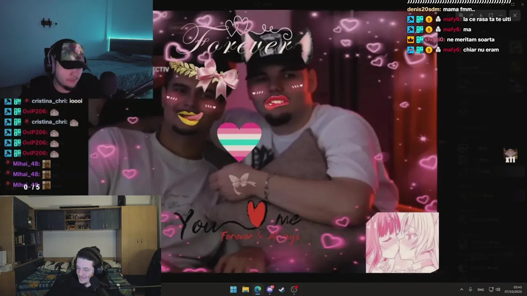Click the anime kiss sticker thumbnail
527x296 pixels.
(x=402, y=243)
